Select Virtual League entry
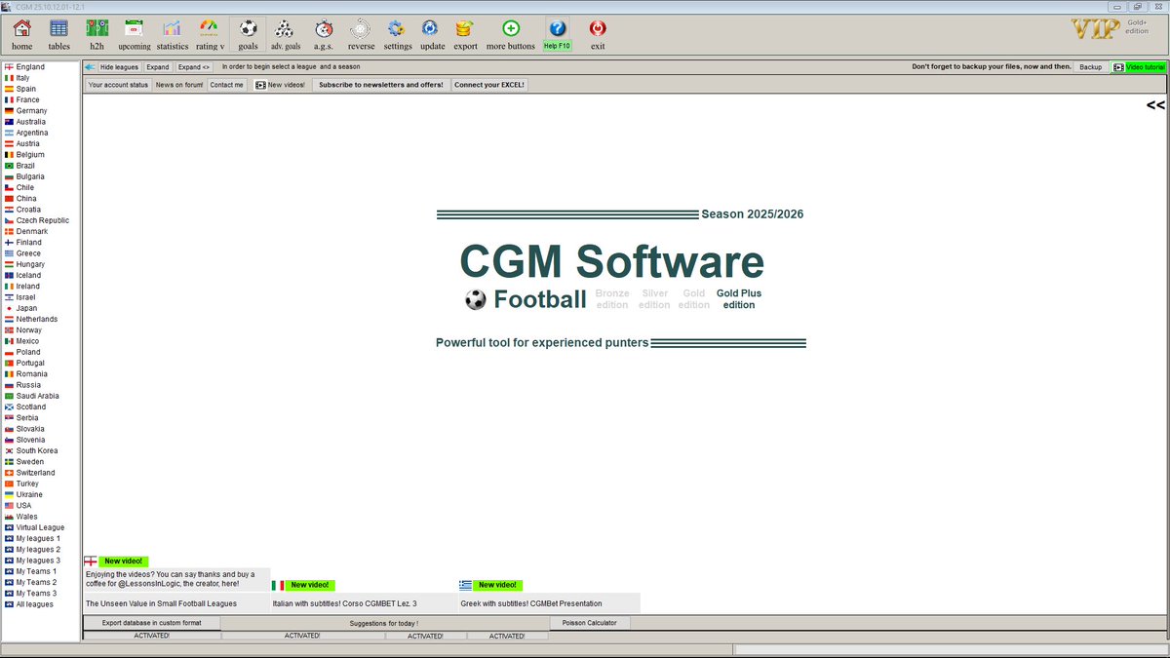 point(40,527)
